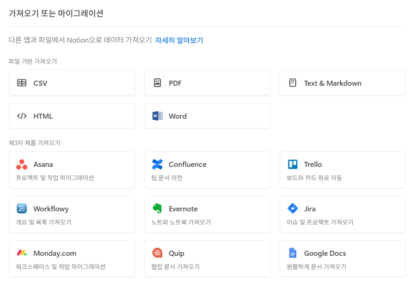
Task: Select the Jira diamond icon
Action: coord(292,209)
